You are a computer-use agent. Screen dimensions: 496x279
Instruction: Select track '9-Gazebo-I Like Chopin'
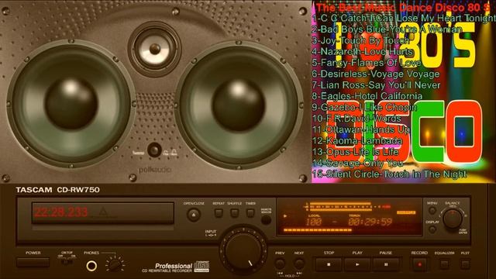pyautogui.click(x=364, y=107)
